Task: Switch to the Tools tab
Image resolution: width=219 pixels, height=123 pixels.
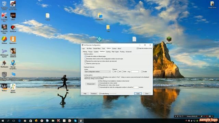Action: [103, 49]
